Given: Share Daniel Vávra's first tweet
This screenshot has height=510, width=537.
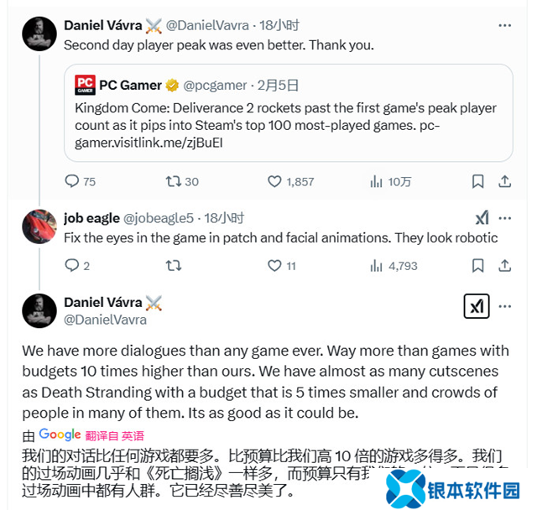Looking at the screenshot, I should point(505,181).
